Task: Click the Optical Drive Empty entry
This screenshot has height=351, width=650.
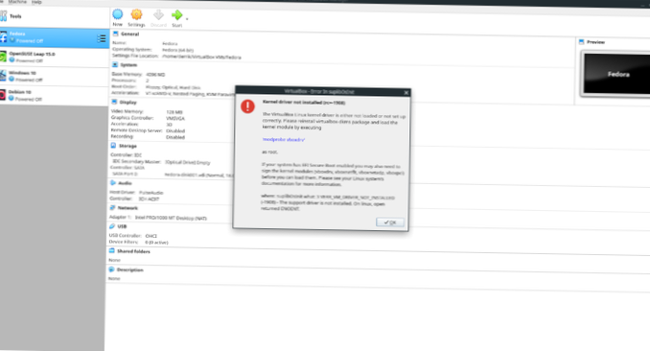Action: click(187, 163)
